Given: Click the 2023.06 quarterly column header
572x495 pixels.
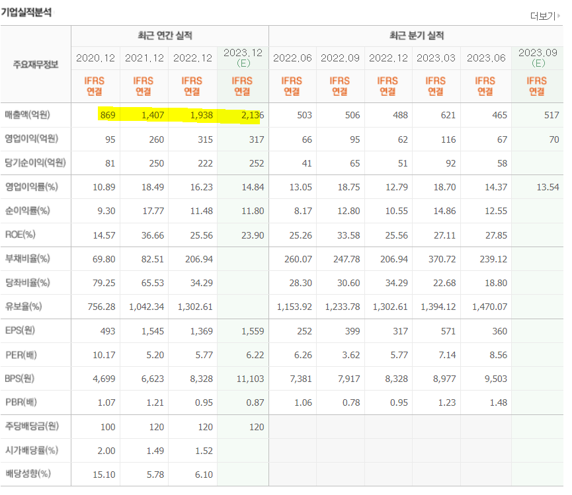Looking at the screenshot, I should (486, 58).
